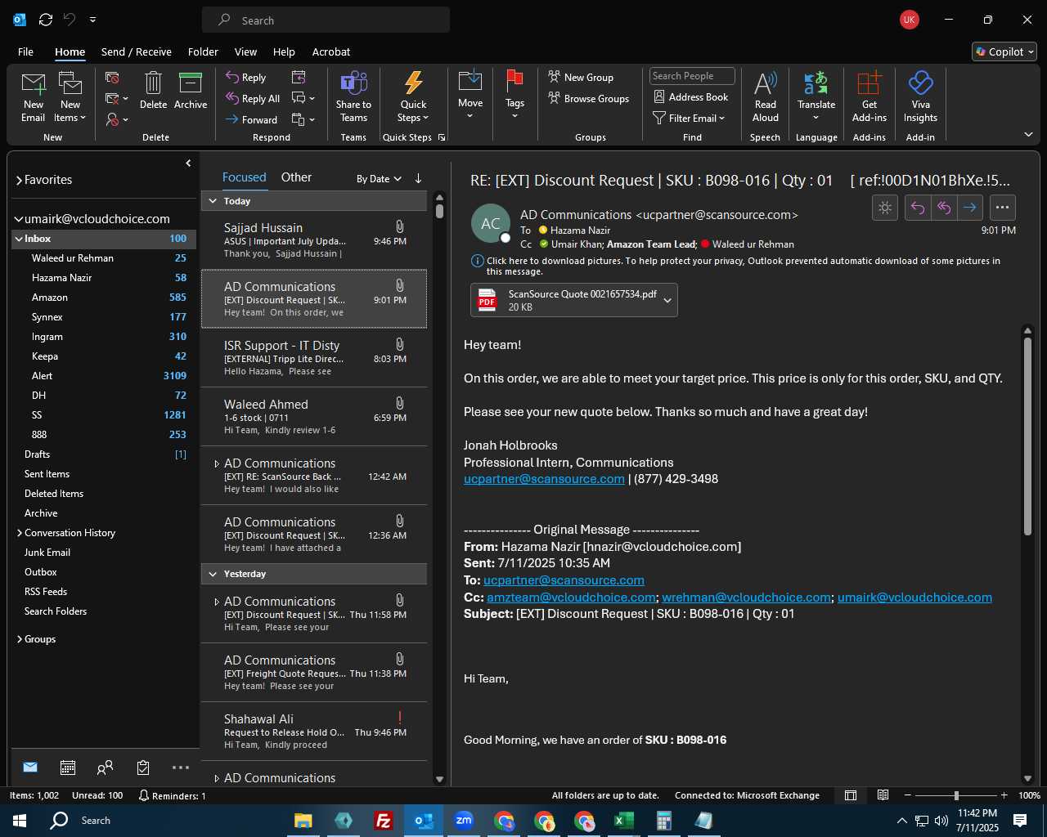Click the Reply All button in ribbon

(253, 98)
